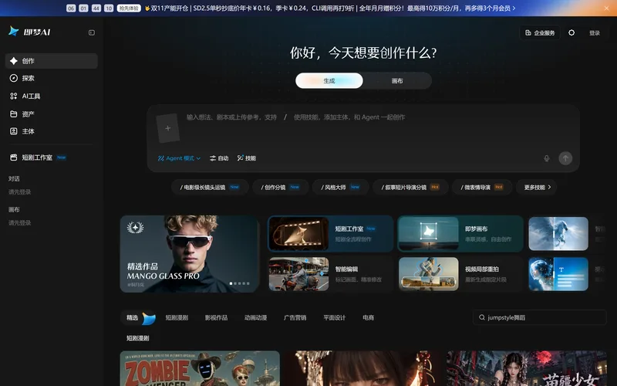The height and width of the screenshot is (386, 617).
Task: Select the 创作分镜 skill chip
Action: click(280, 187)
